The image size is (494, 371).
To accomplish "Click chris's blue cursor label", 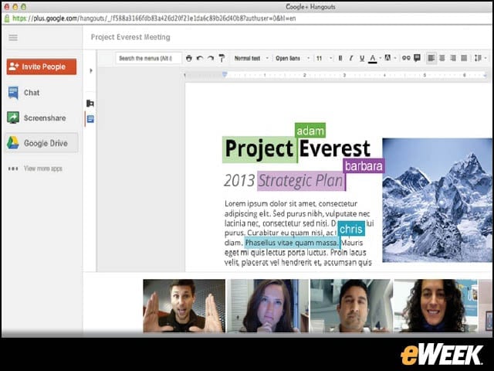I will tap(351, 229).
